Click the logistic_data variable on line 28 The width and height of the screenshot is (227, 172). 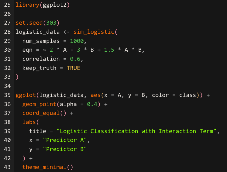(38, 32)
